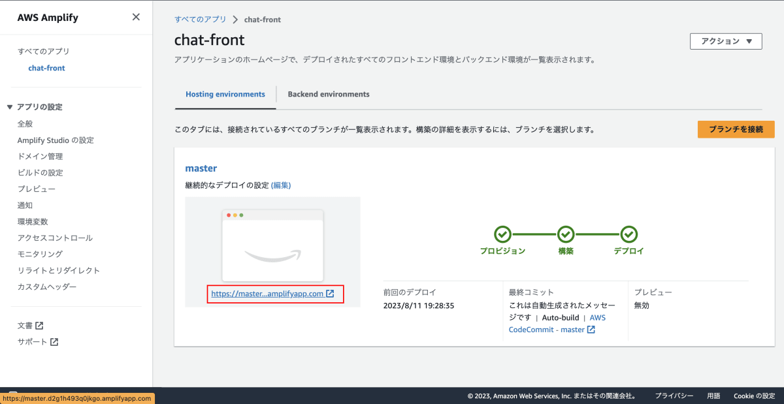
Task: Click external link icon after CodeCommit - master
Action: 591,330
